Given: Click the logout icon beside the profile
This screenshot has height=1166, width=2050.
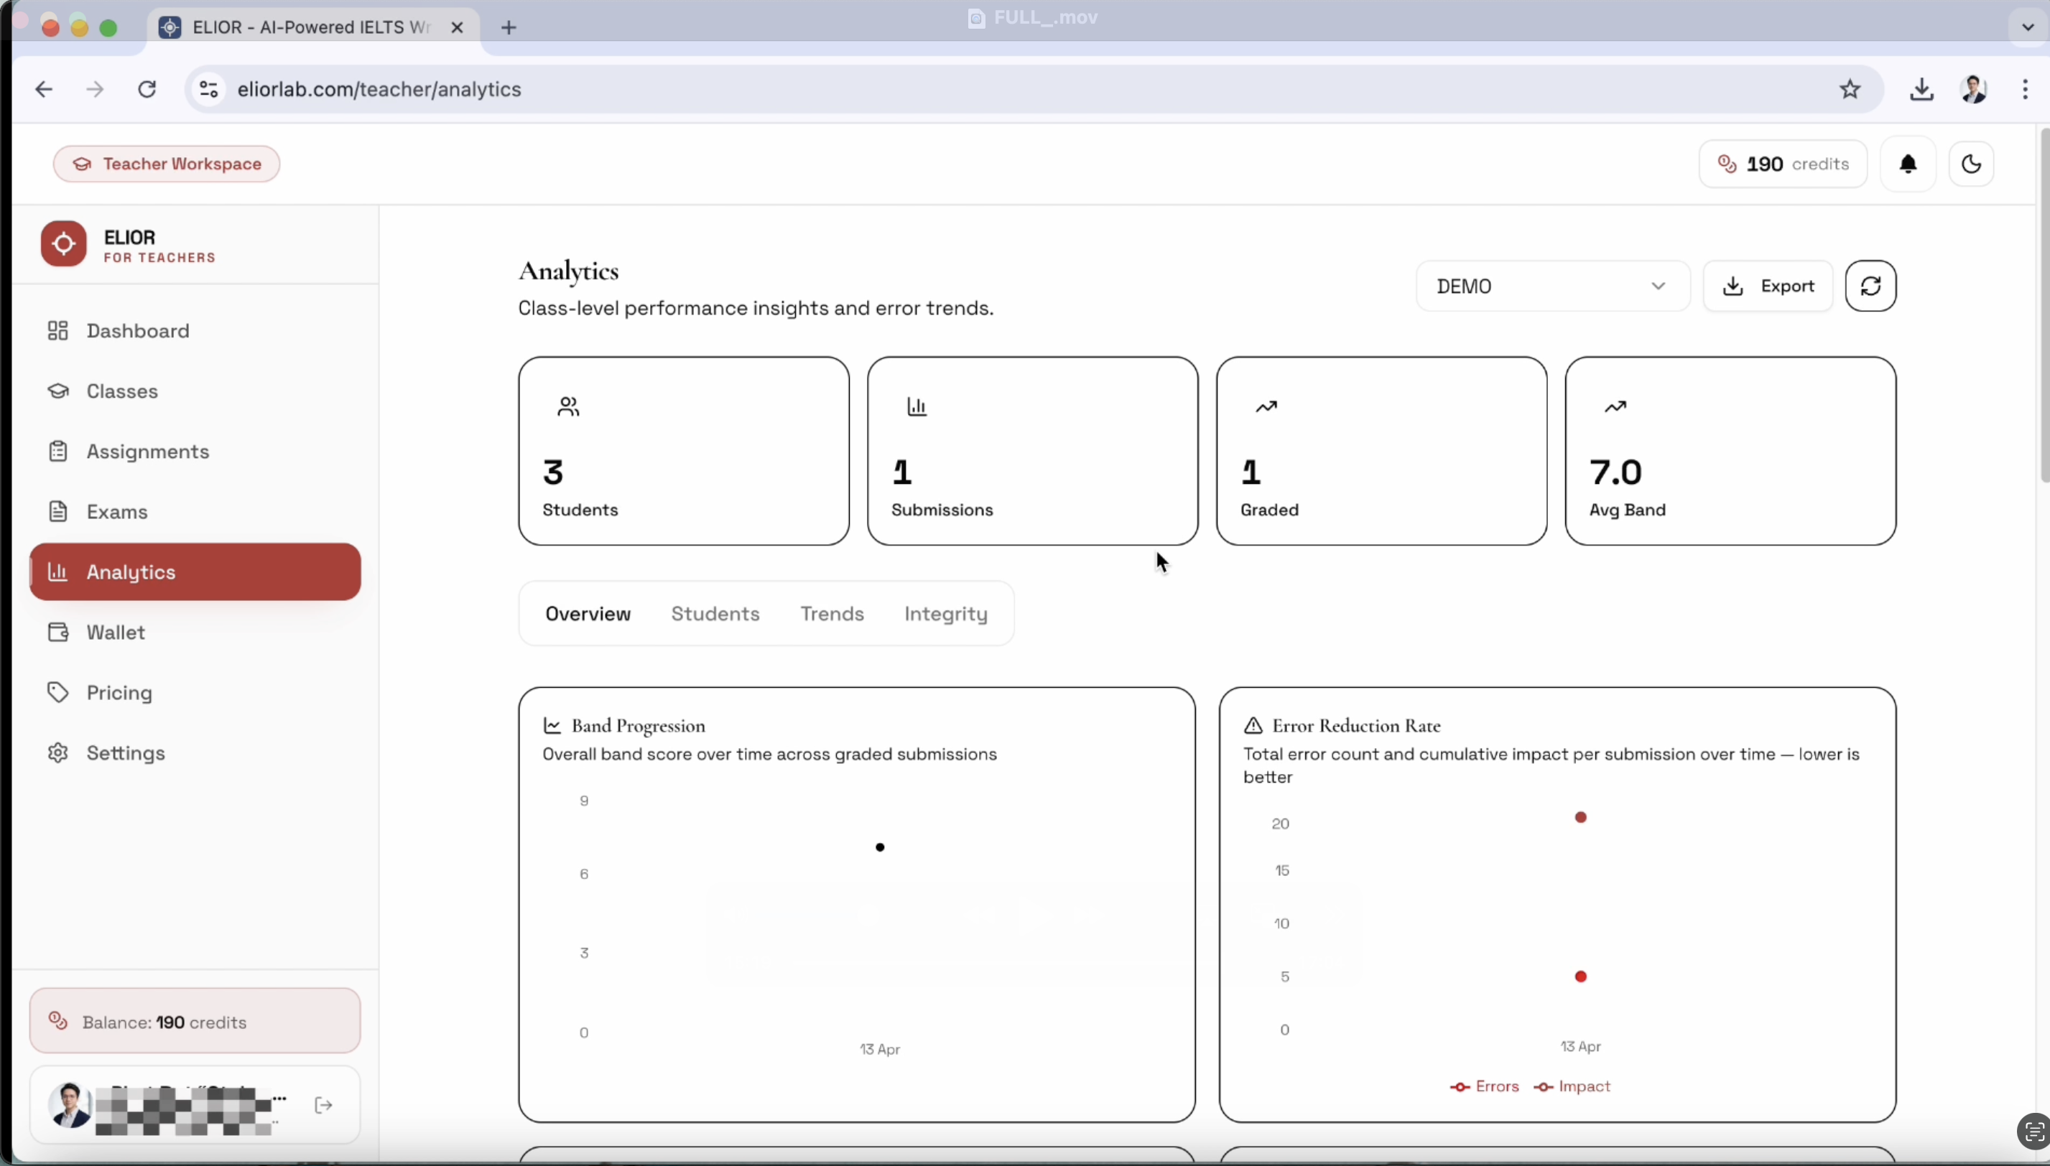Looking at the screenshot, I should pyautogui.click(x=324, y=1105).
